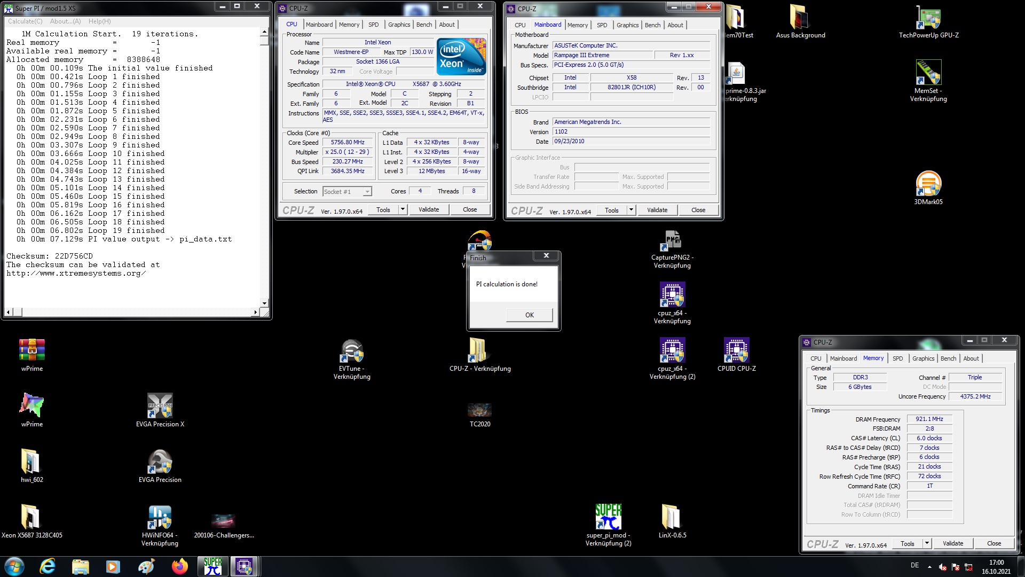
Task: Open Windows Media Player taskbar icon
Action: coord(113,566)
